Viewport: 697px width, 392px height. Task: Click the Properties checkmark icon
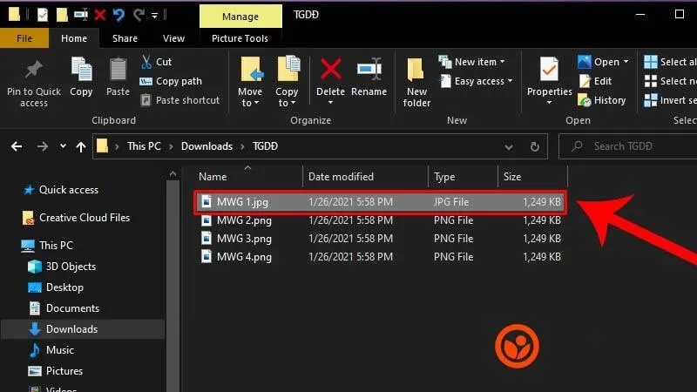coord(549,70)
